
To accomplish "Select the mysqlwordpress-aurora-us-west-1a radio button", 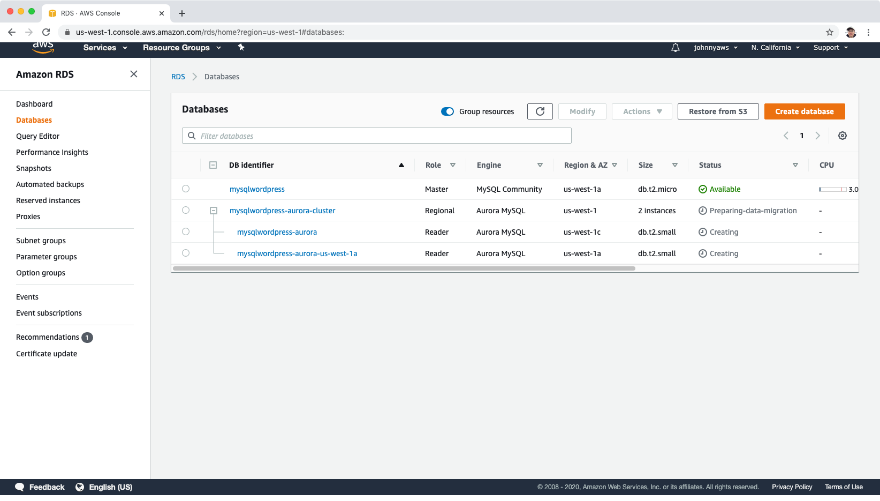I will 186,253.
